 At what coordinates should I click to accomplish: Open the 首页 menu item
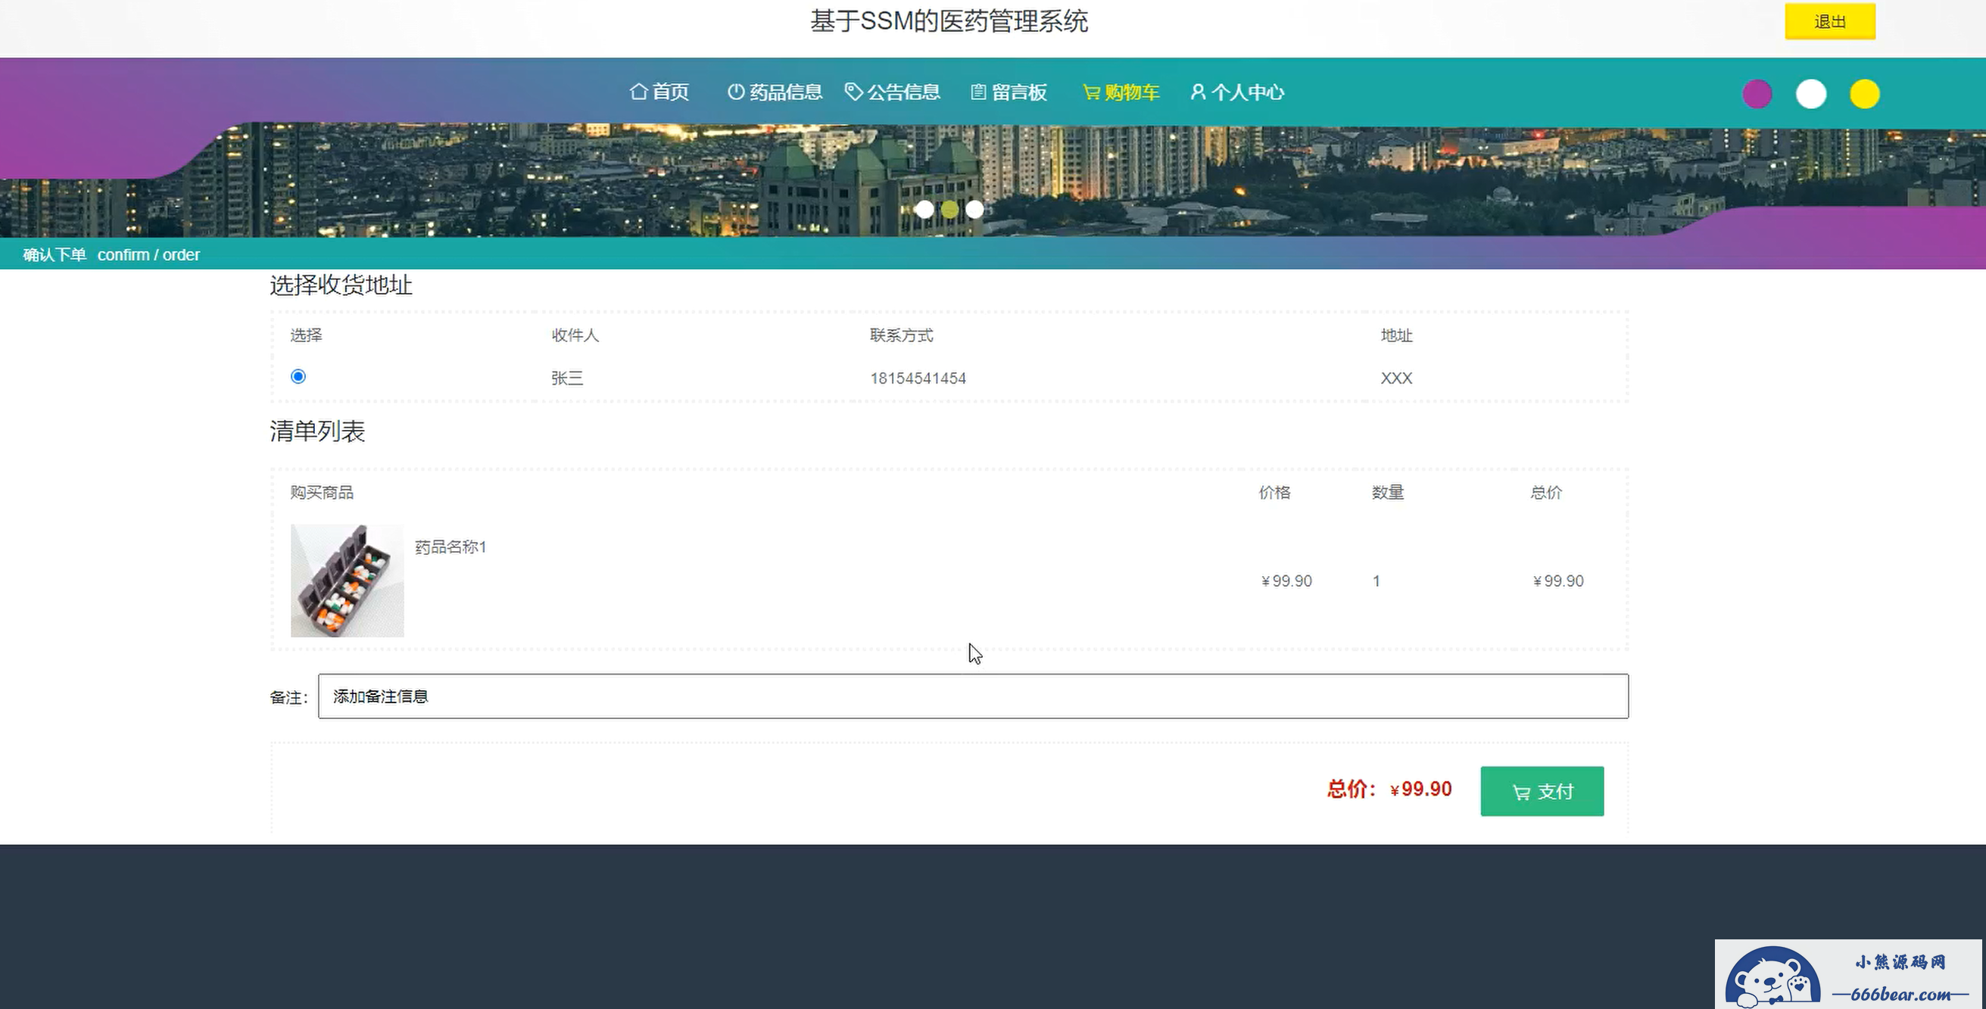[x=660, y=92]
